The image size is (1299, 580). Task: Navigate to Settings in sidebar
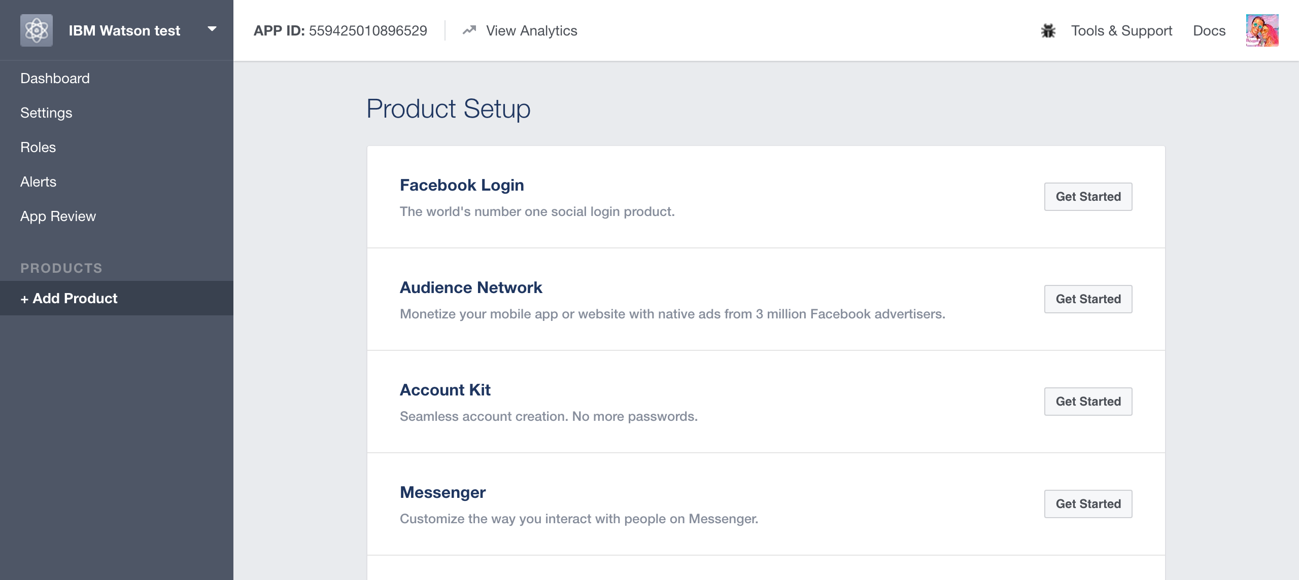click(x=46, y=113)
